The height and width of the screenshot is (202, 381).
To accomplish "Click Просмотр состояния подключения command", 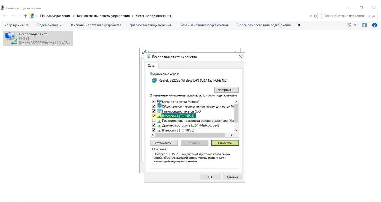I will pyautogui.click(x=264, y=25).
